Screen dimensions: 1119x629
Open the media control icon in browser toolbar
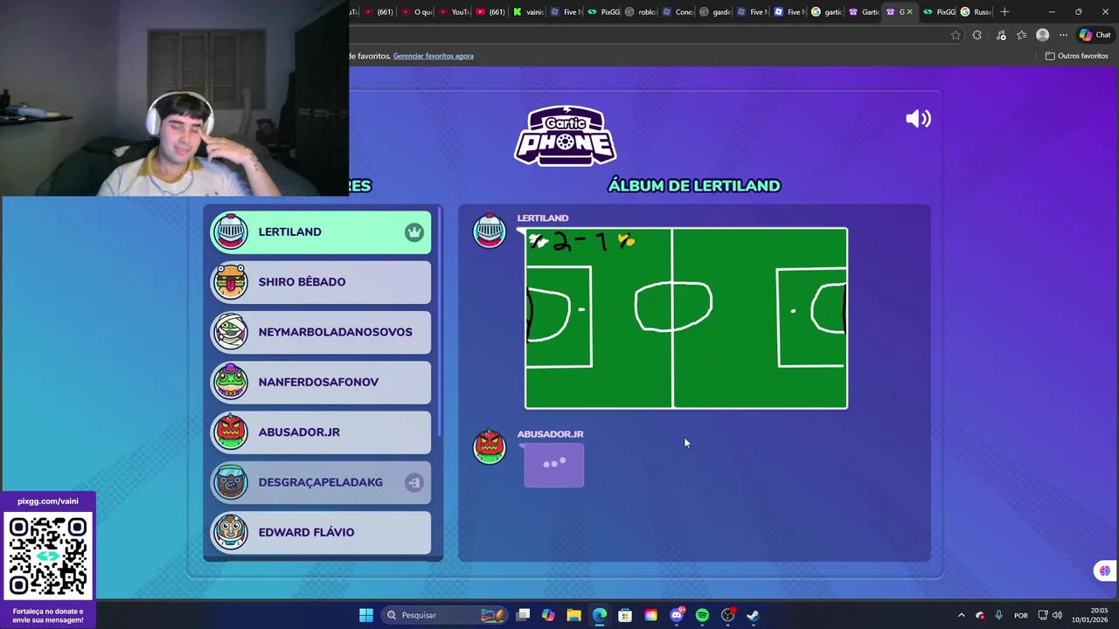pos(1001,35)
